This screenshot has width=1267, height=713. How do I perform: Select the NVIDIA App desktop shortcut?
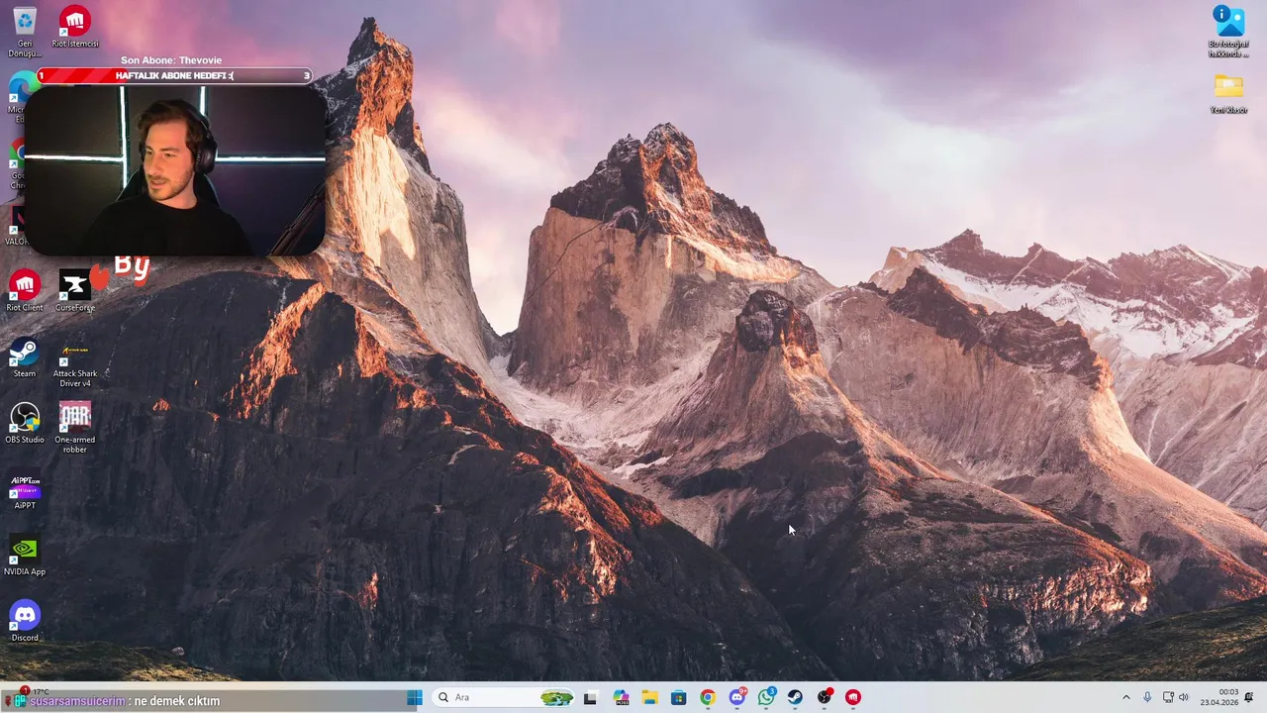coord(25,557)
